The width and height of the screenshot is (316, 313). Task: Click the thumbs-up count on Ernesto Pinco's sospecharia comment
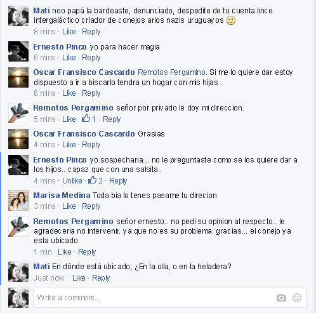pos(95,180)
